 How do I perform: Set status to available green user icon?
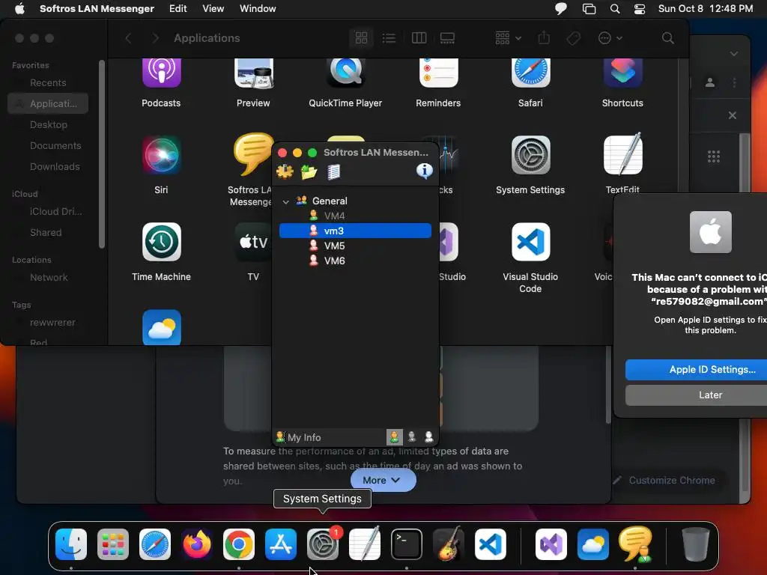point(394,436)
